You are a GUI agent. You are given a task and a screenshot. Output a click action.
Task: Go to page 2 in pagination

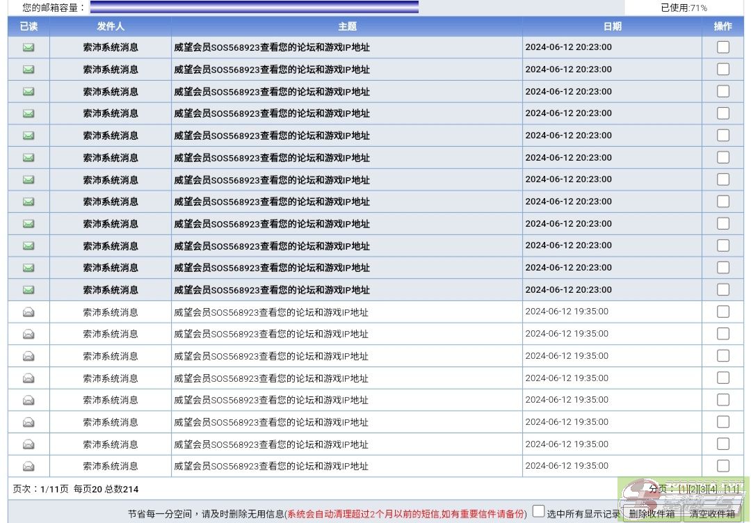[x=693, y=490]
